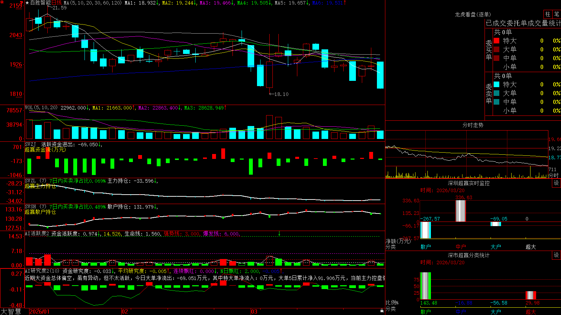
Task: Select the 超大 category in 分类统计 chart
Action: tap(531, 312)
